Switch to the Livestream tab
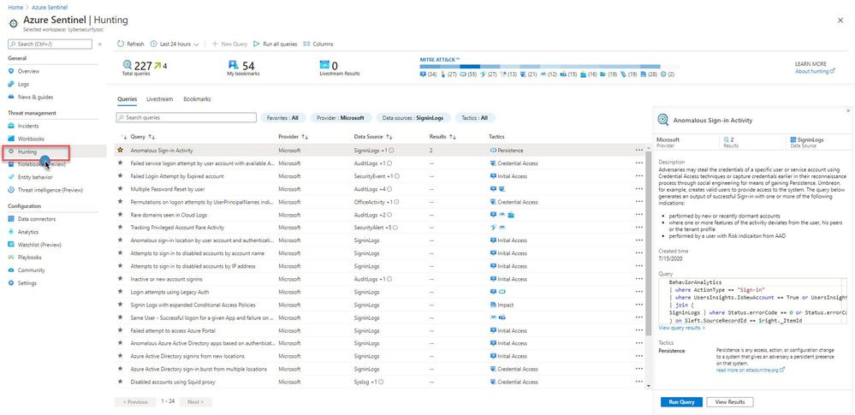The image size is (855, 415). (x=160, y=99)
